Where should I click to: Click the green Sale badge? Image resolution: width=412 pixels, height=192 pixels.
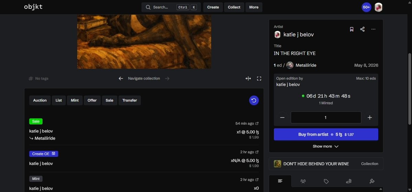pyautogui.click(x=36, y=121)
